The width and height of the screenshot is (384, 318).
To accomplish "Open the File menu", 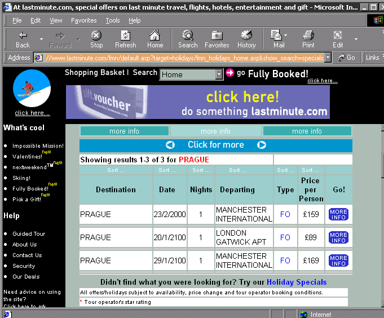I will (17, 20).
